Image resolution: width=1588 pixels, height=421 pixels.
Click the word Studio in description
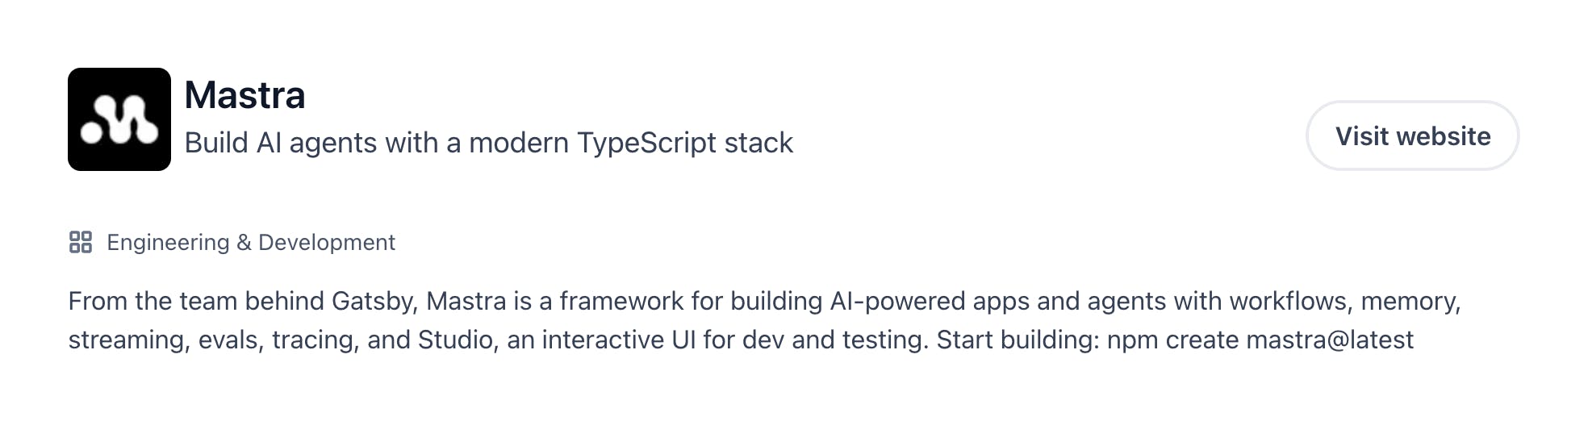click(455, 340)
